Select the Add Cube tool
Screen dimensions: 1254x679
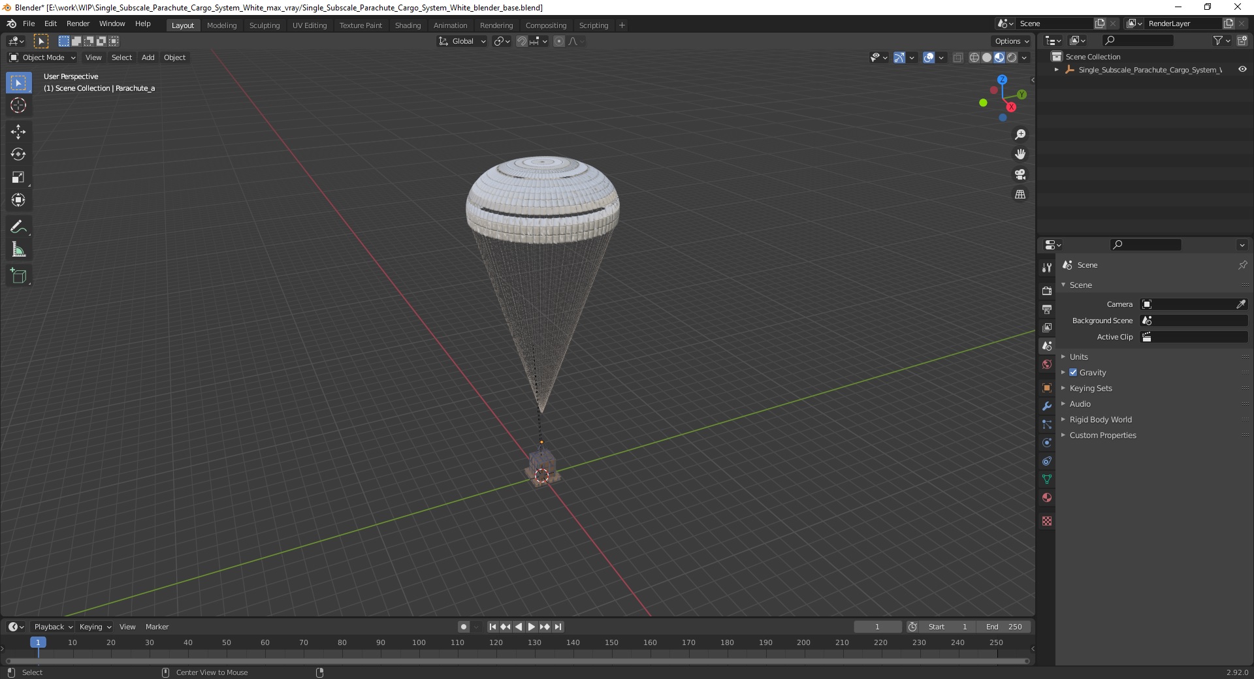pos(18,276)
